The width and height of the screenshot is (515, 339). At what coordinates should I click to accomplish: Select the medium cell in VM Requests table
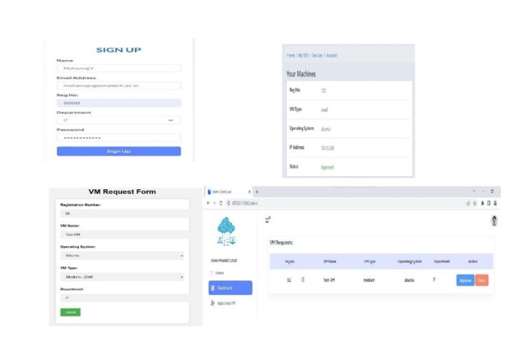click(369, 280)
